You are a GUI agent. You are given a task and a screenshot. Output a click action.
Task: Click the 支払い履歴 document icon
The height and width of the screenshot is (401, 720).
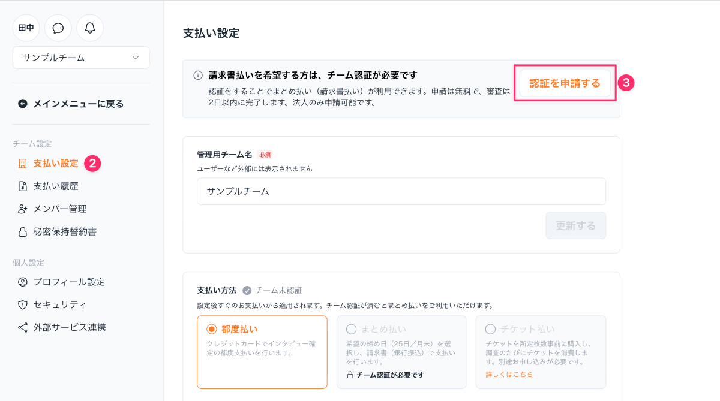(x=23, y=186)
